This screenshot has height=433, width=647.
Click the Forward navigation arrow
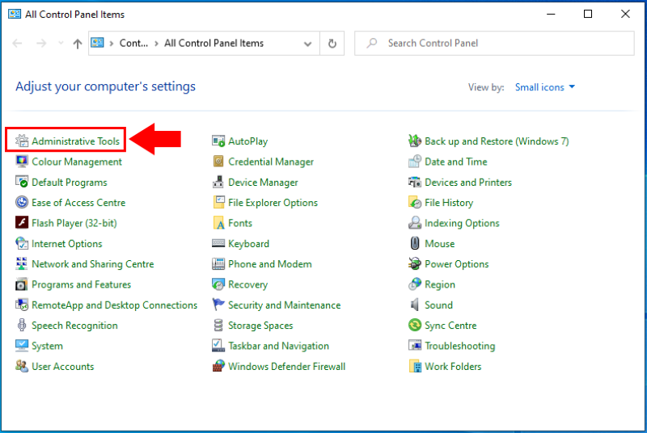(x=41, y=43)
